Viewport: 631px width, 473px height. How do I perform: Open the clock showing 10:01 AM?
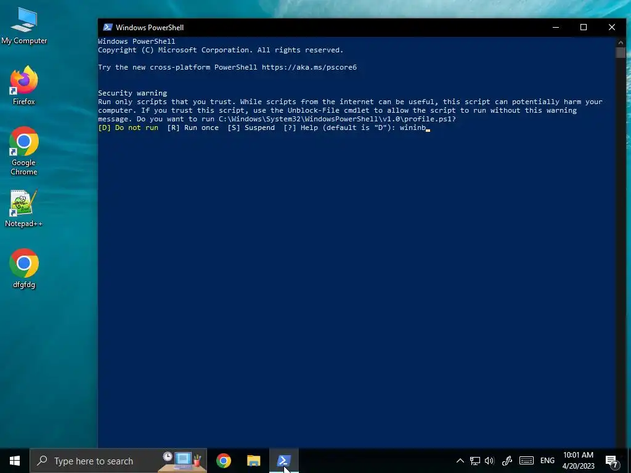pos(578,461)
